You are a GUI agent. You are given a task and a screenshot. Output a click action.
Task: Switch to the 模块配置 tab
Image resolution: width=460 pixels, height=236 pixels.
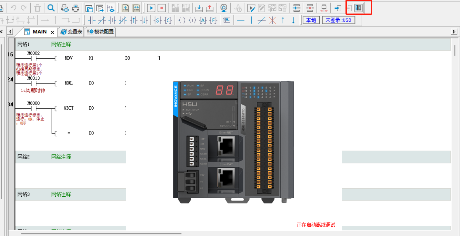[100, 32]
